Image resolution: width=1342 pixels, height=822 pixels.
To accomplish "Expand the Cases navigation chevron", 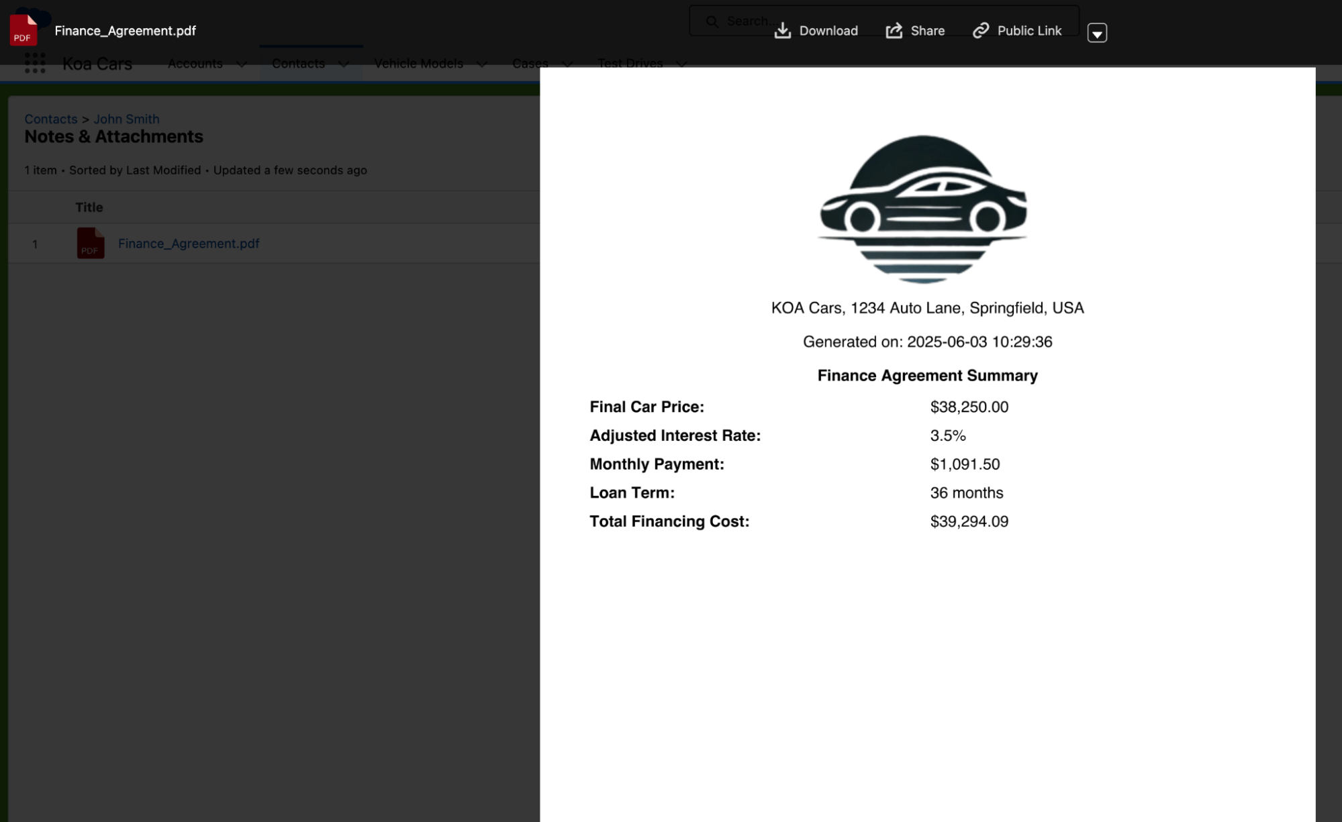I will tap(567, 64).
